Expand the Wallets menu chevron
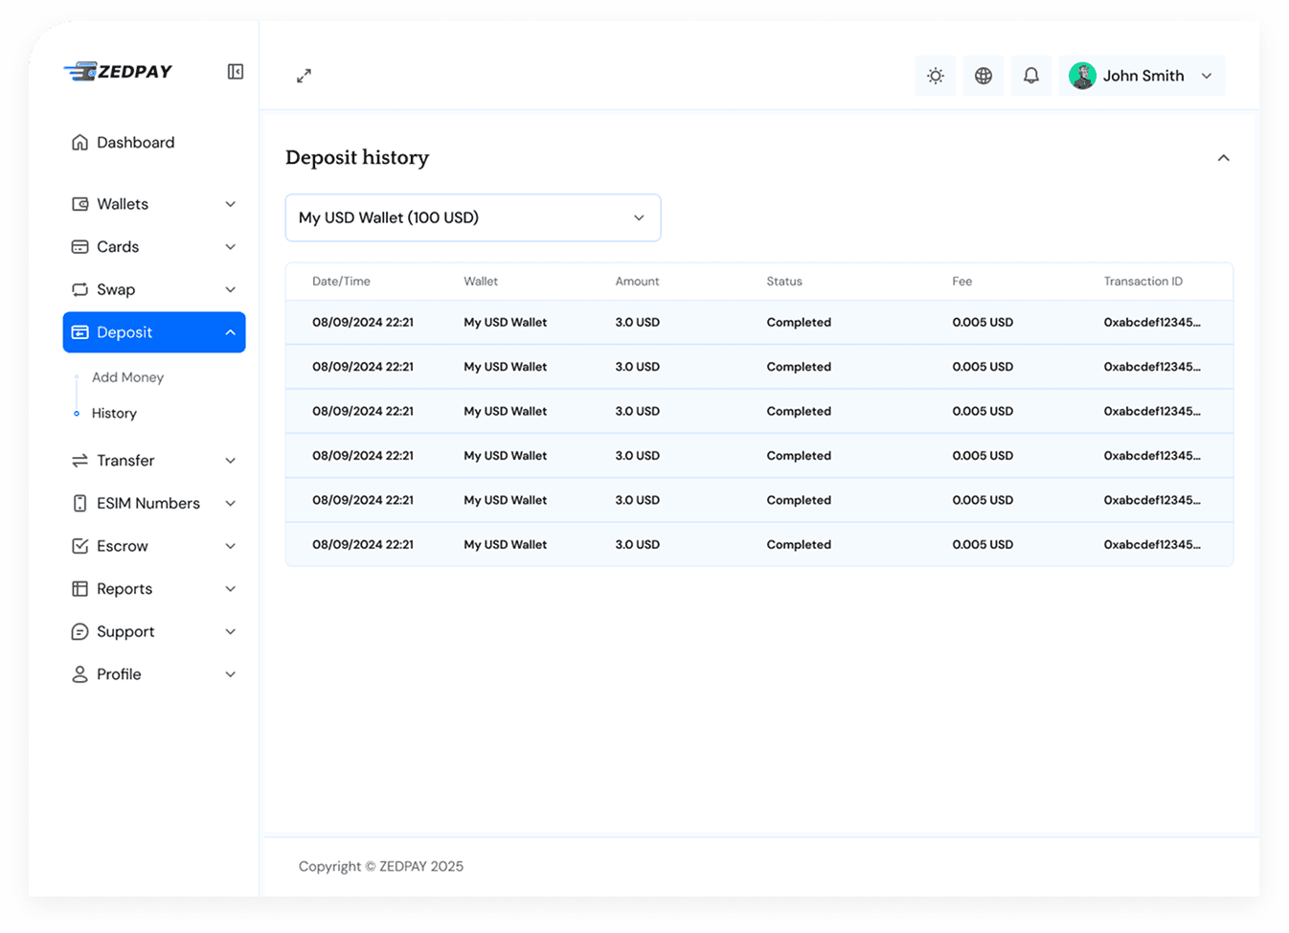 point(231,204)
